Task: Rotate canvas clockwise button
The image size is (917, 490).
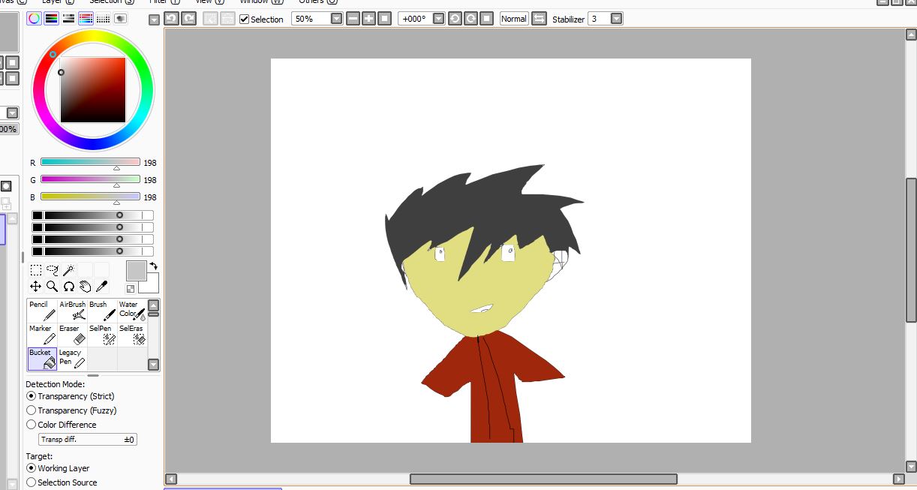Action: pyautogui.click(x=471, y=19)
